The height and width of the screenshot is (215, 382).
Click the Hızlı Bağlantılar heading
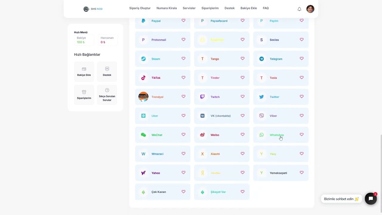pos(87,55)
